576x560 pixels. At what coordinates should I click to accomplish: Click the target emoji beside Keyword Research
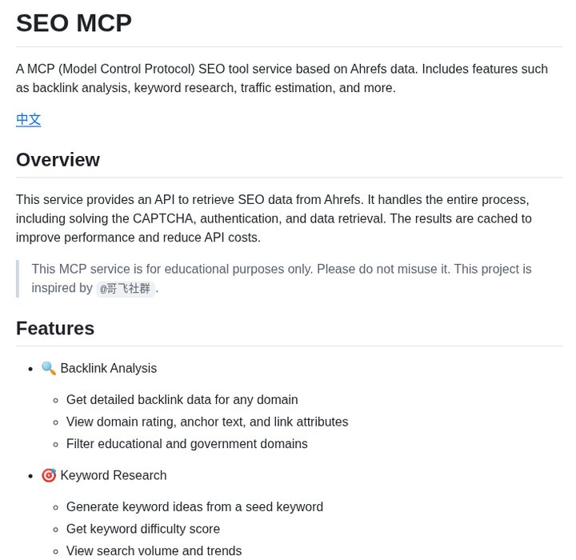(x=49, y=475)
